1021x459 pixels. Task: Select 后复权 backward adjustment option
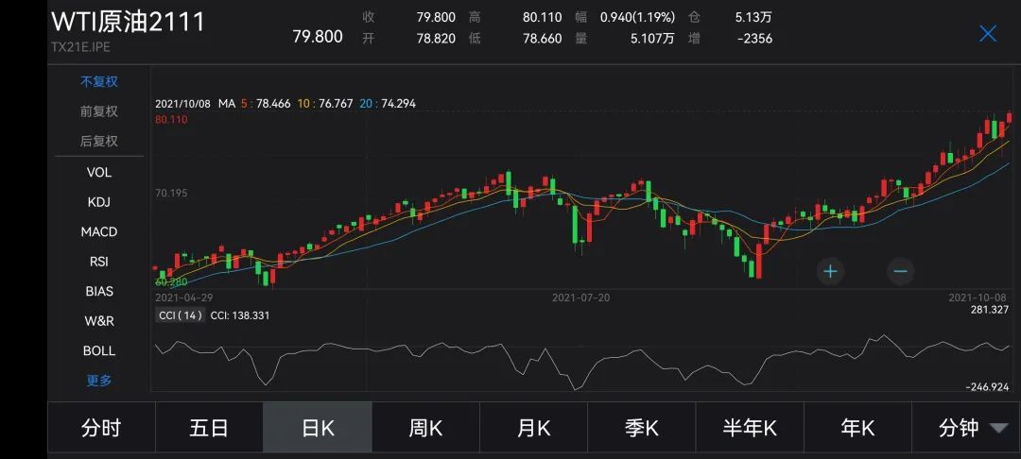[x=99, y=141]
